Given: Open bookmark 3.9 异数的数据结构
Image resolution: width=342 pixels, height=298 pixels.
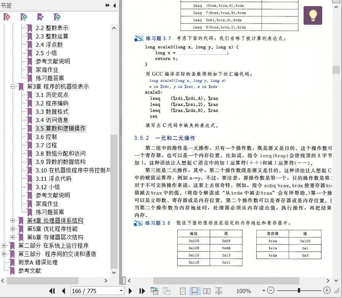Looking at the screenshot, I should coord(60,162).
